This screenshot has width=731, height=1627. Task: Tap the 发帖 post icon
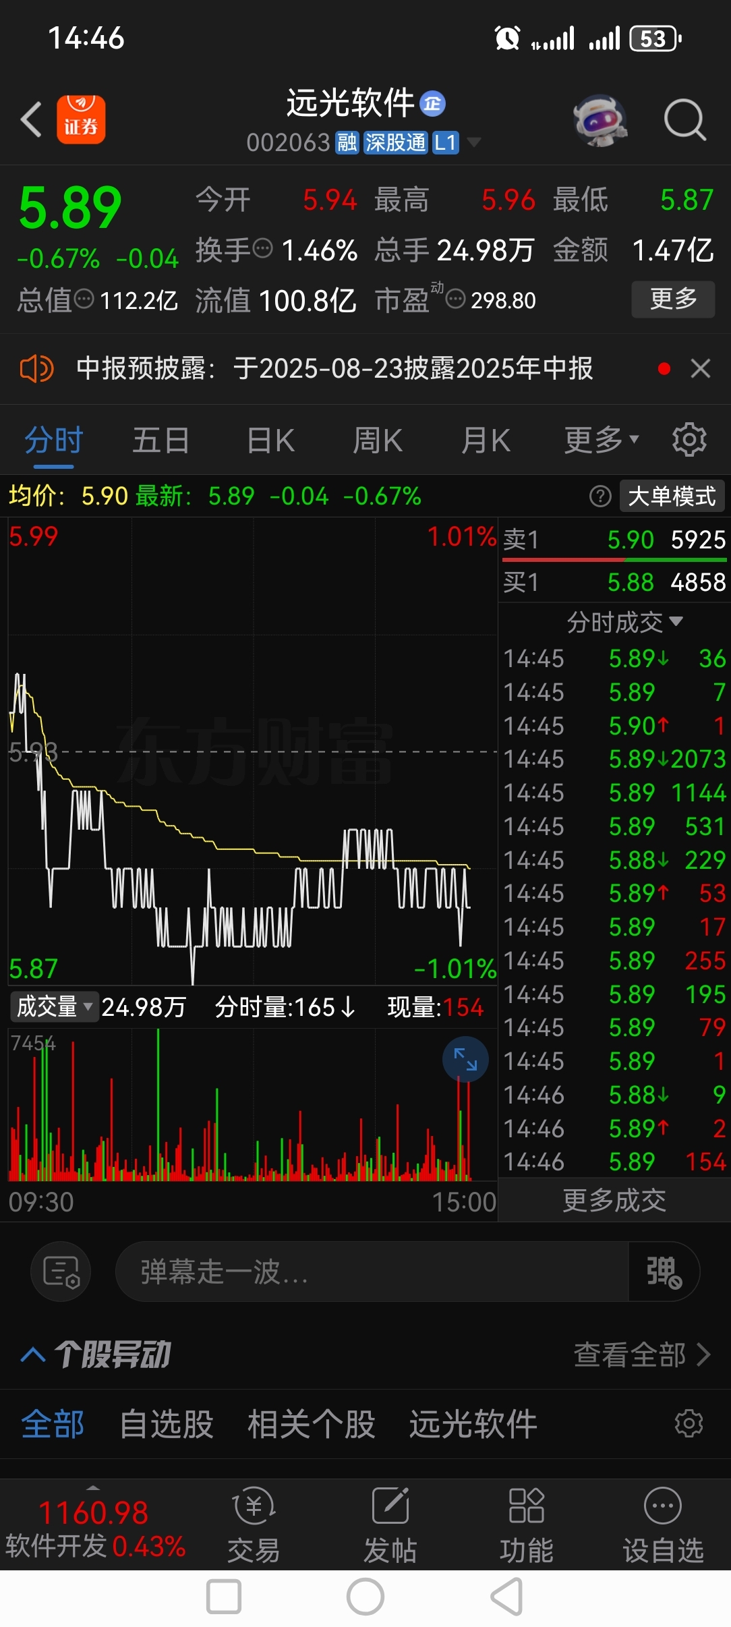click(390, 1524)
